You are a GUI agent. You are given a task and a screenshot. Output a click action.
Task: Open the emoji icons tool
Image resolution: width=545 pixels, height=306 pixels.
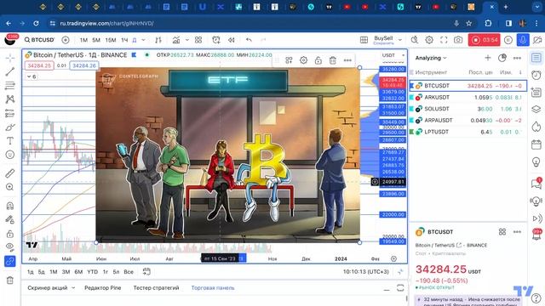9,155
